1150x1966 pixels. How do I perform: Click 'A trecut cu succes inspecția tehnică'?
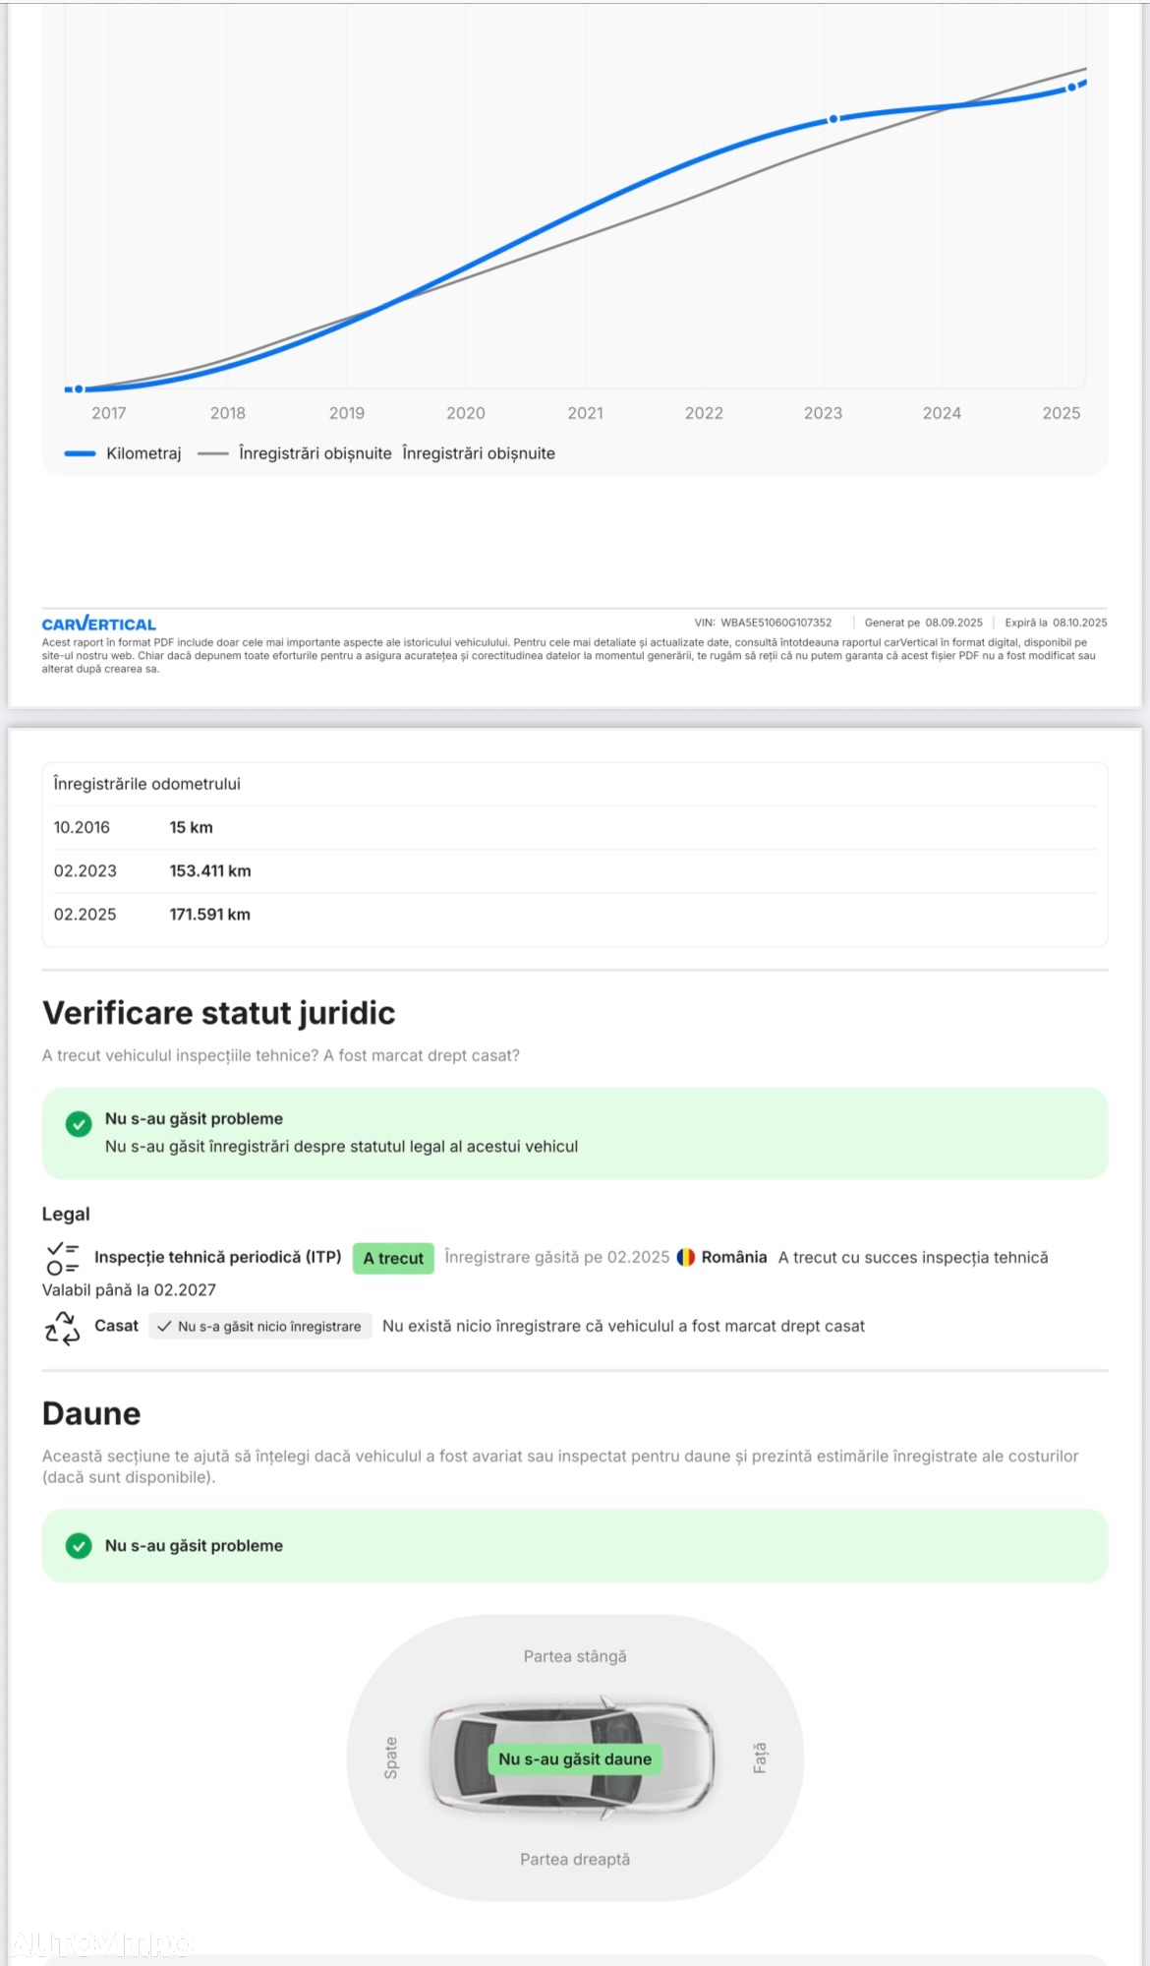(913, 1257)
